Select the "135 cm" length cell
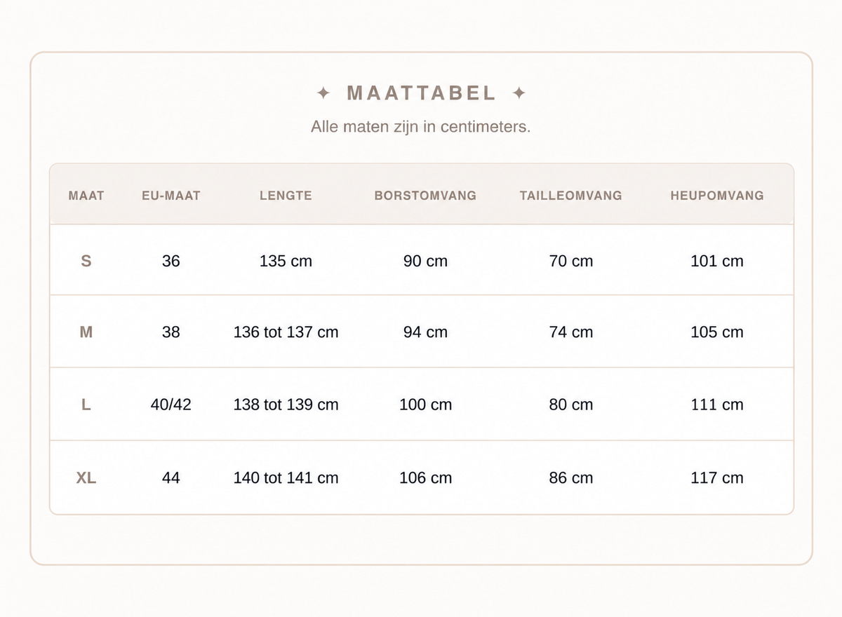The height and width of the screenshot is (617, 842). [286, 262]
